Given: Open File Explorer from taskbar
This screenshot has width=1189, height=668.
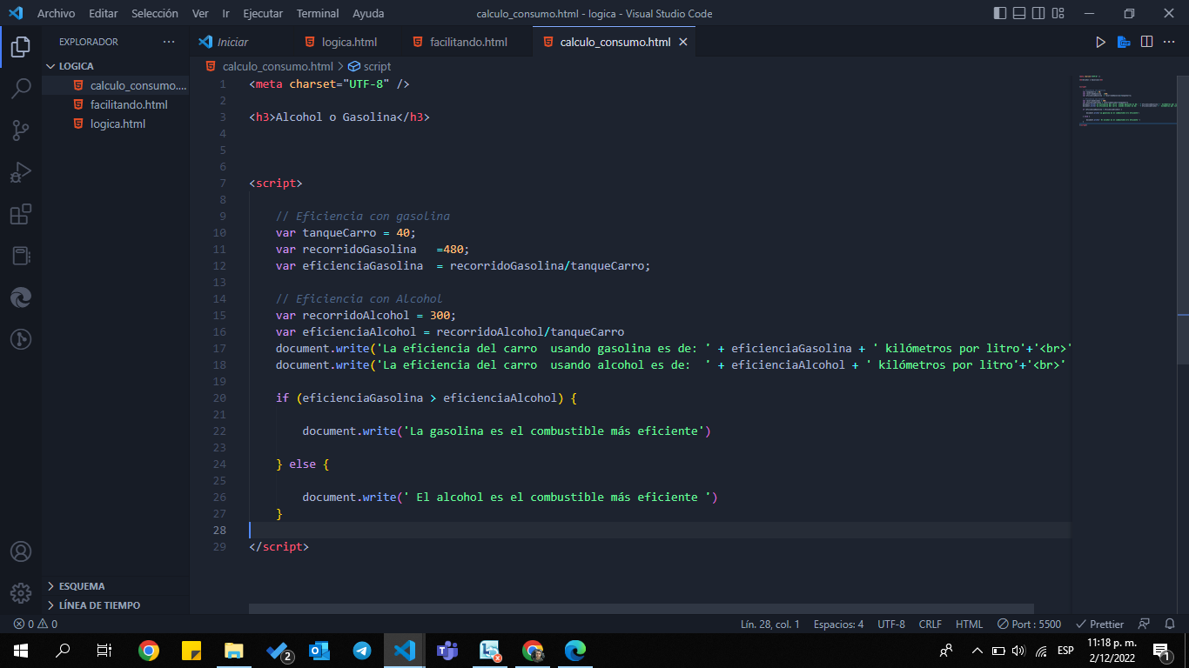Looking at the screenshot, I should tap(234, 651).
